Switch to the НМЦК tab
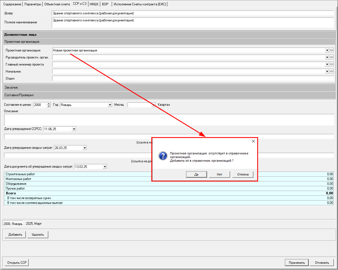Viewport: 338px width, 270px height. pyautogui.click(x=94, y=4)
